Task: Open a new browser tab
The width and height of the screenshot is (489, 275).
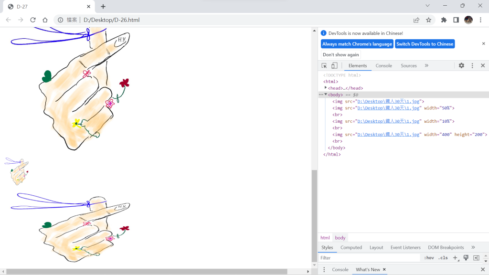Action: coord(103,6)
